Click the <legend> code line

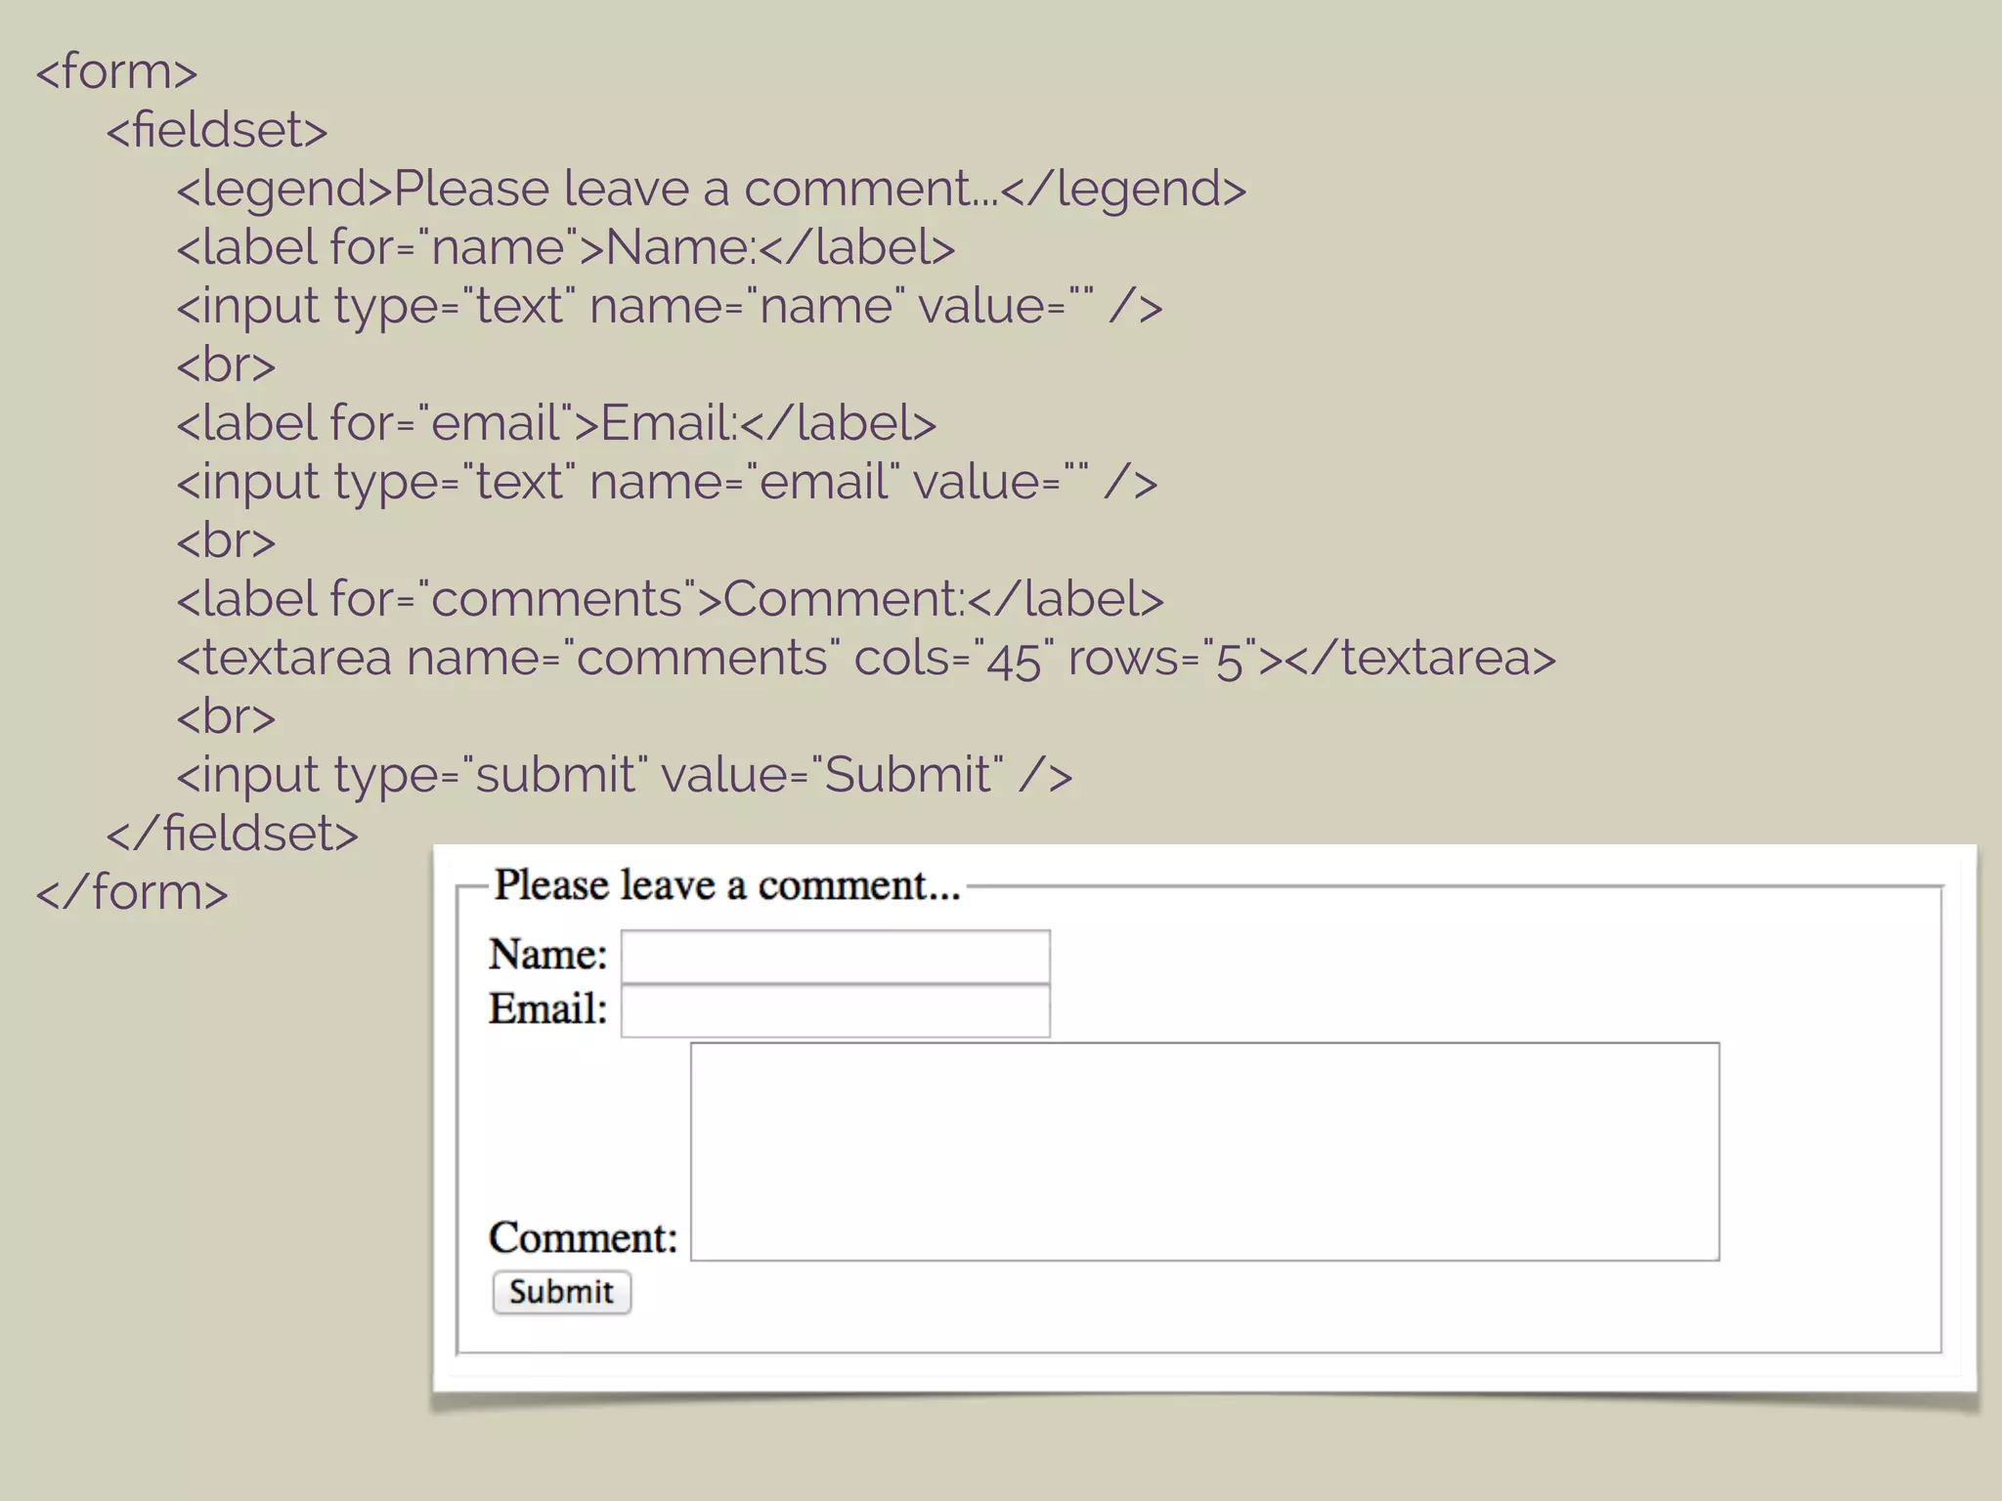point(711,189)
